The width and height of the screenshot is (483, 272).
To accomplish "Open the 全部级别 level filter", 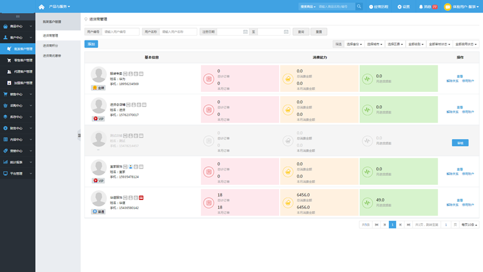I will 416,44.
